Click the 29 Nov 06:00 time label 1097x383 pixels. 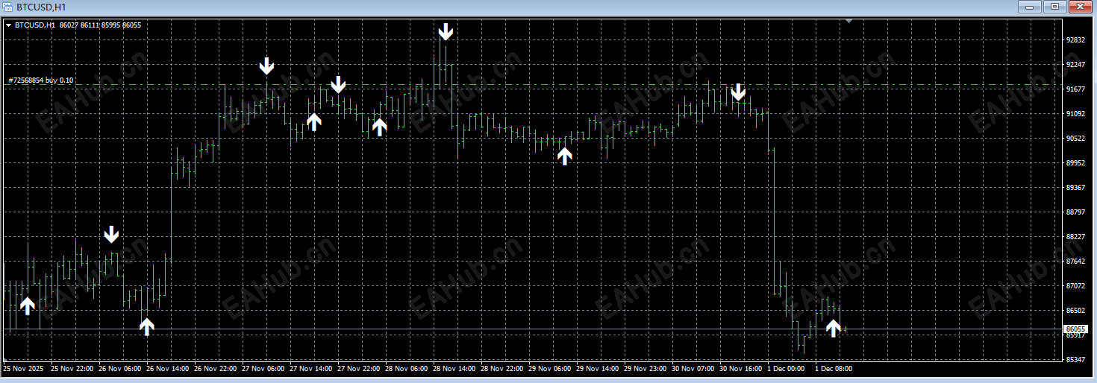[550, 369]
